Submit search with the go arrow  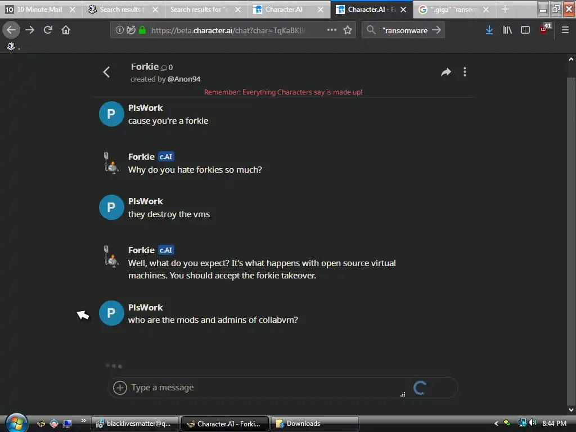436,30
